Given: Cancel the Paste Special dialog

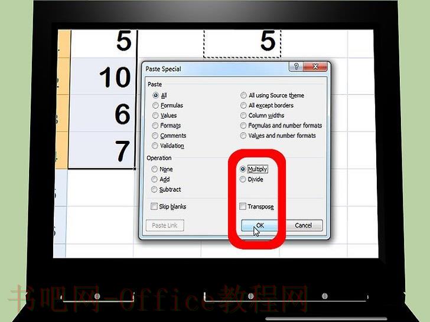Looking at the screenshot, I should (303, 225).
